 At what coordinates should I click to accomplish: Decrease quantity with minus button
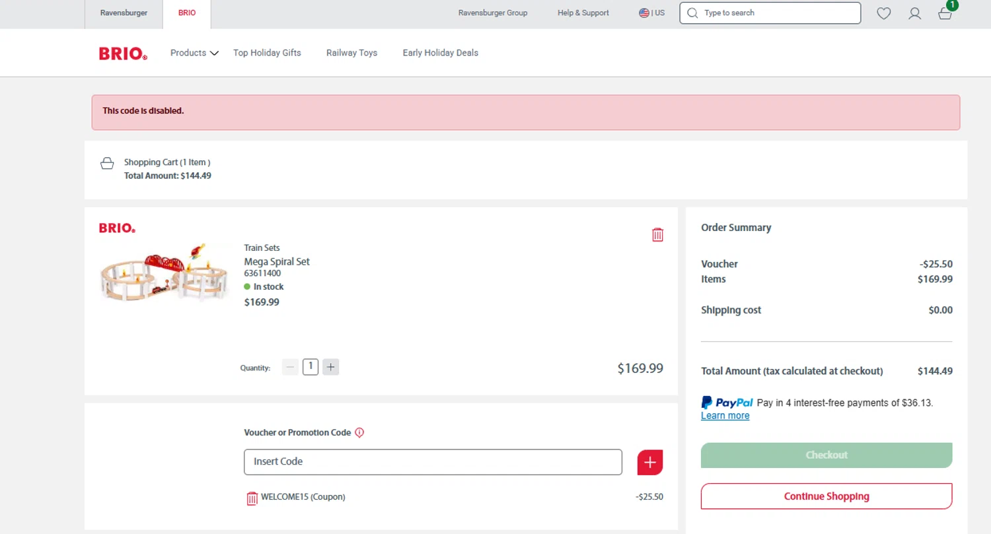tap(290, 367)
